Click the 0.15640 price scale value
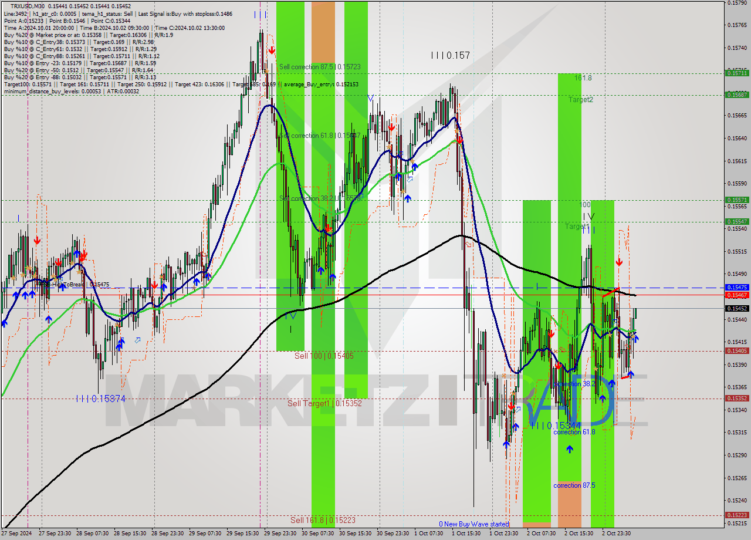751x540 pixels. 737,139
